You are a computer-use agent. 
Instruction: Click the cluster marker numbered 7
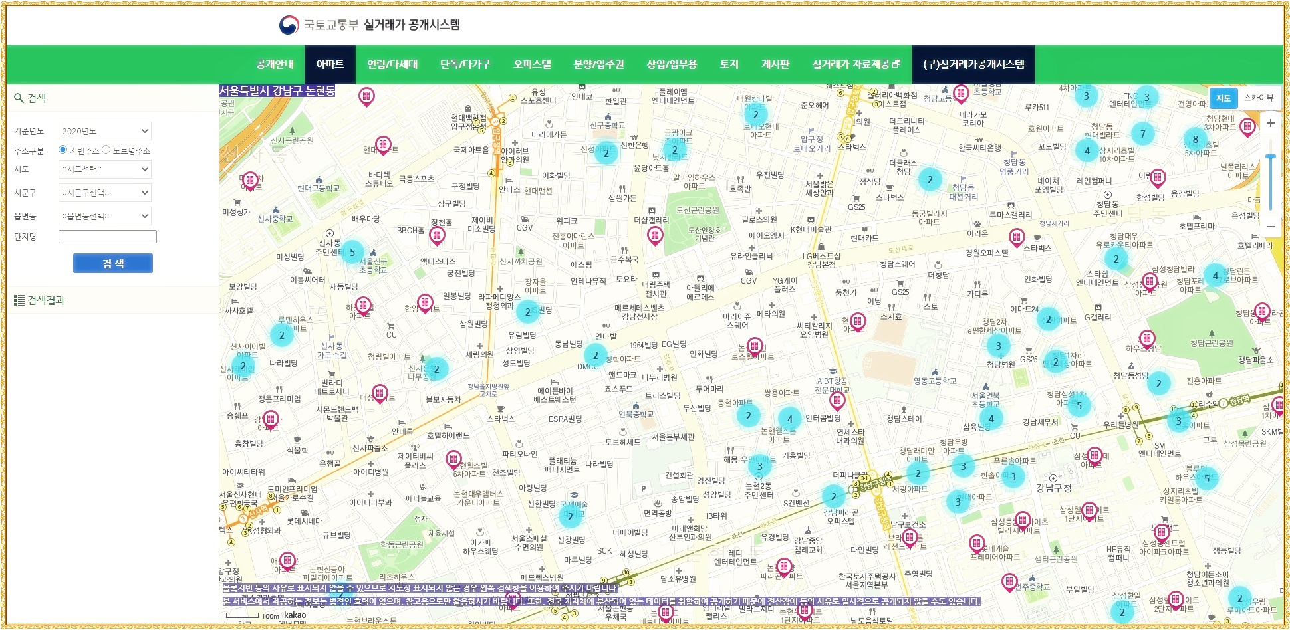click(1143, 134)
